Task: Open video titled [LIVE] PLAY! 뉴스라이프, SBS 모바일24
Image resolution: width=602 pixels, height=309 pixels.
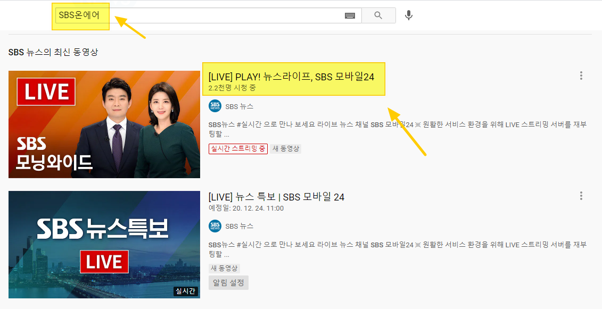Action: pyautogui.click(x=291, y=77)
